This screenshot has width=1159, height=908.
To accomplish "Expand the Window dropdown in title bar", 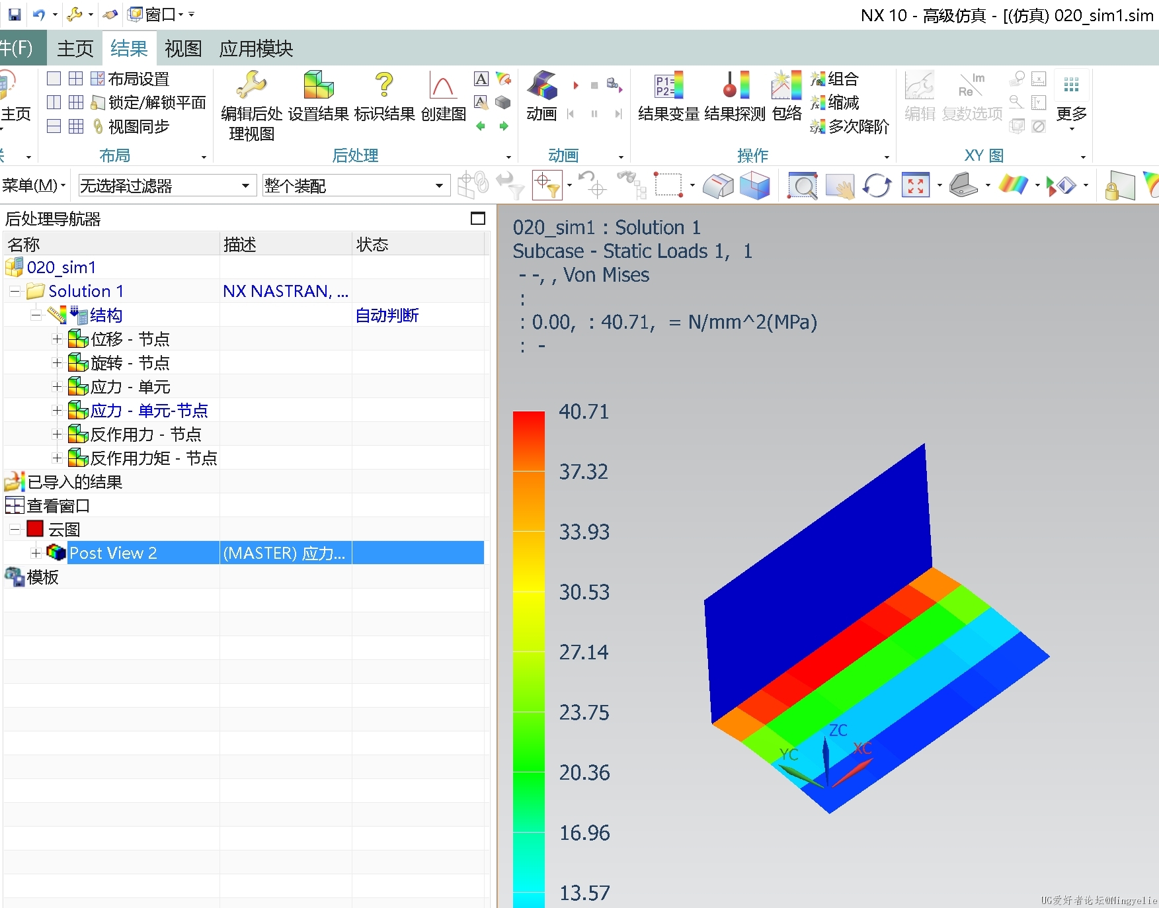I will pyautogui.click(x=181, y=14).
